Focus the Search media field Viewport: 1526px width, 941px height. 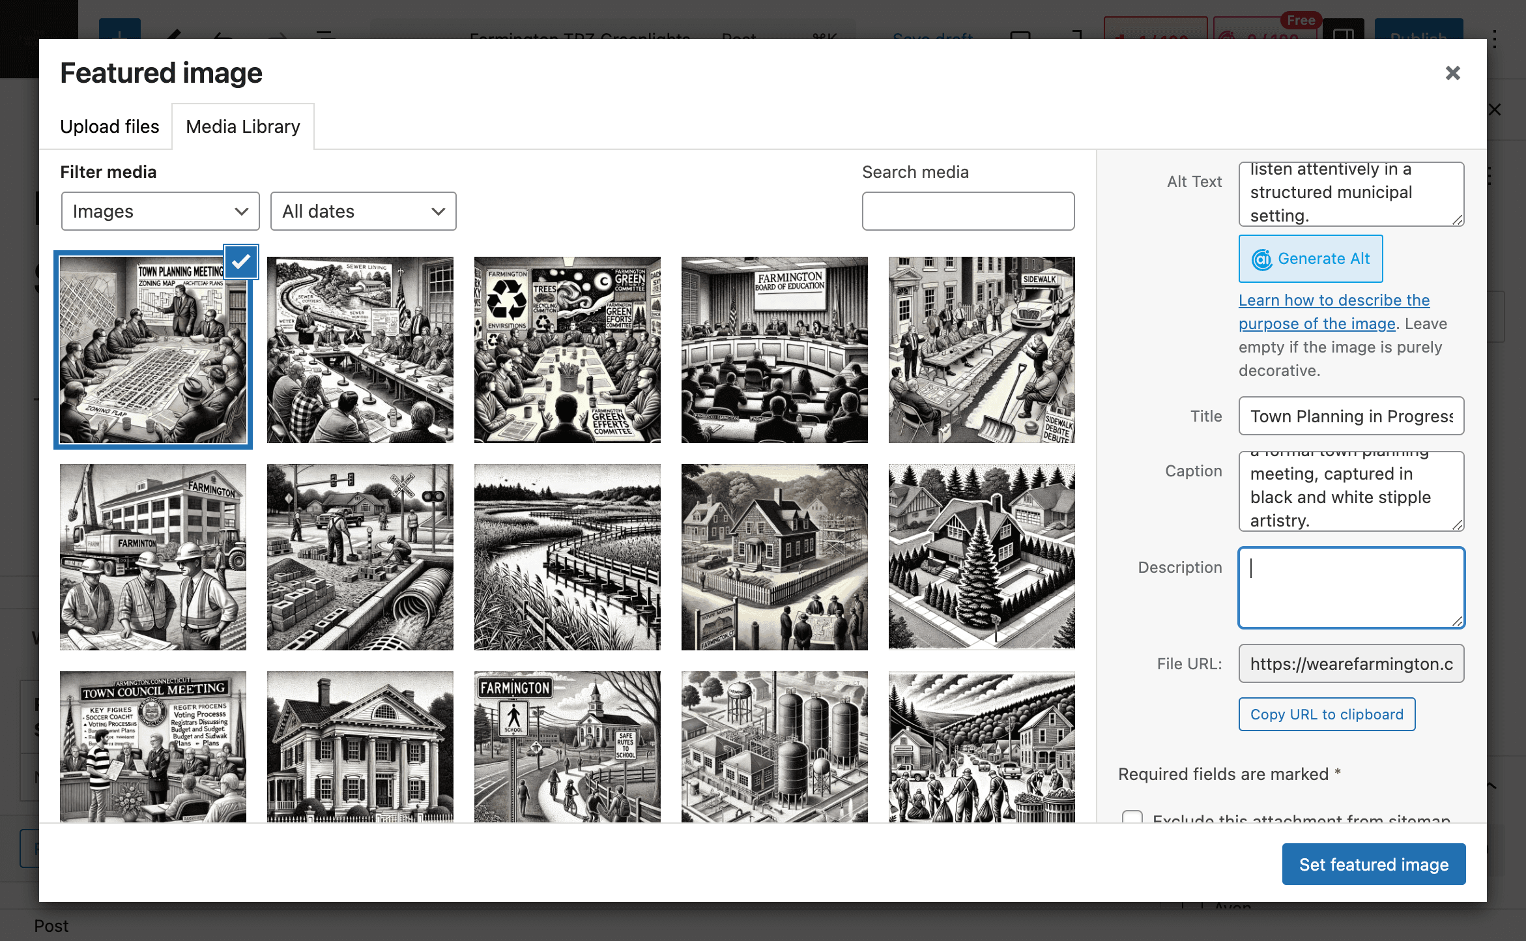(968, 211)
